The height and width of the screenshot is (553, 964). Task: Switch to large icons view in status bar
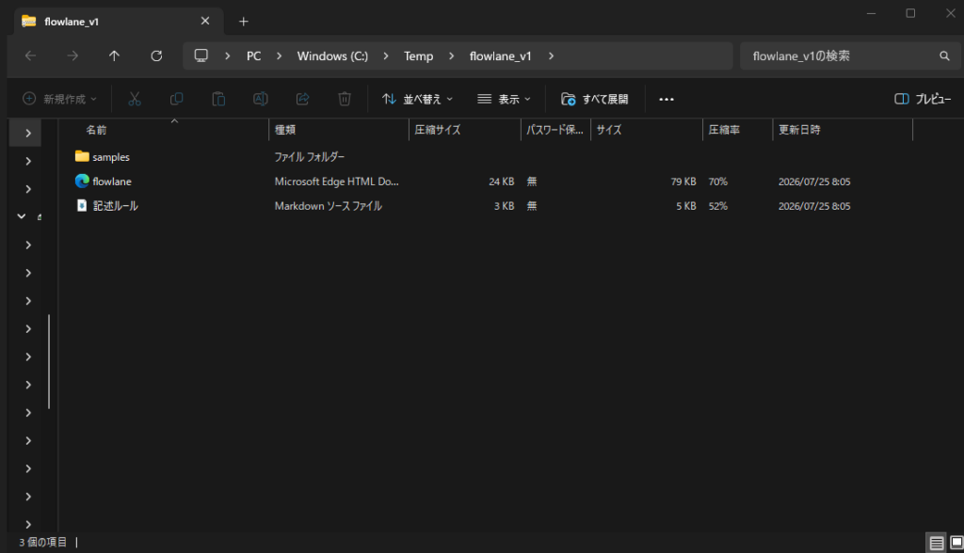coord(956,543)
